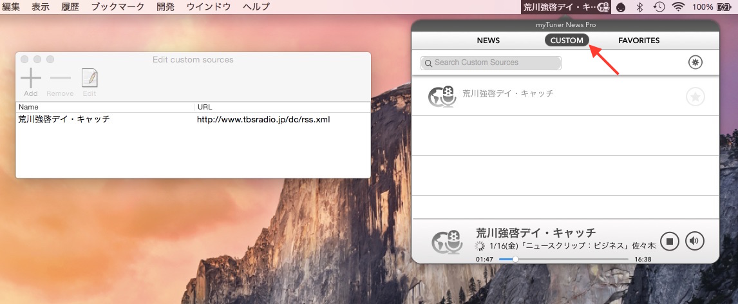This screenshot has width=738, height=304.
Task: Focus the Search Custom Sources field
Action: [x=491, y=63]
